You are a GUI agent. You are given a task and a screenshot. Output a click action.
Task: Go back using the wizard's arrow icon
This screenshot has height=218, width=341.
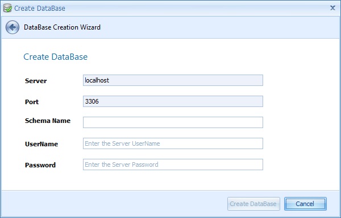click(x=13, y=27)
